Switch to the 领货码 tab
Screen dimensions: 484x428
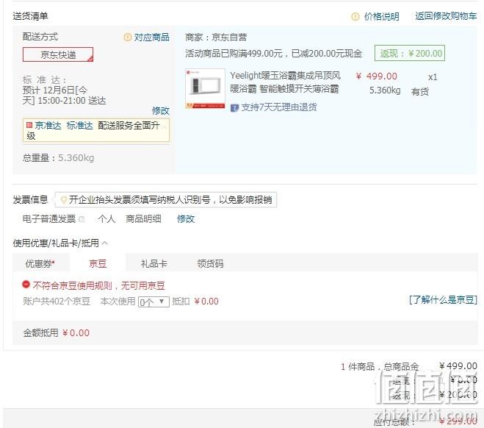point(210,263)
